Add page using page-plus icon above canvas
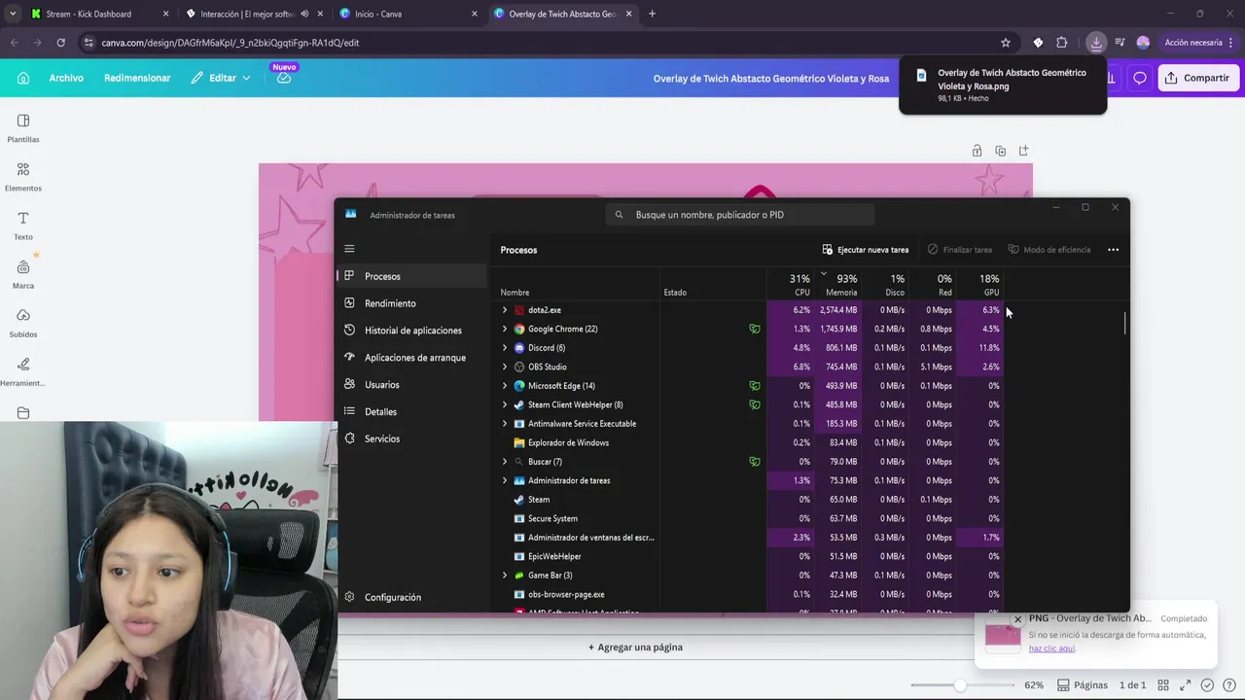The image size is (1245, 700). pyautogui.click(x=1023, y=151)
